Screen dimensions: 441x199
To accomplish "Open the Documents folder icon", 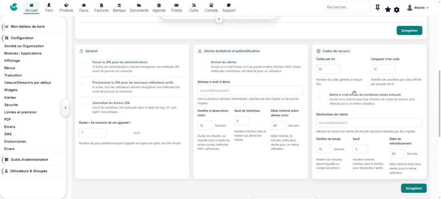I will tap(139, 5).
